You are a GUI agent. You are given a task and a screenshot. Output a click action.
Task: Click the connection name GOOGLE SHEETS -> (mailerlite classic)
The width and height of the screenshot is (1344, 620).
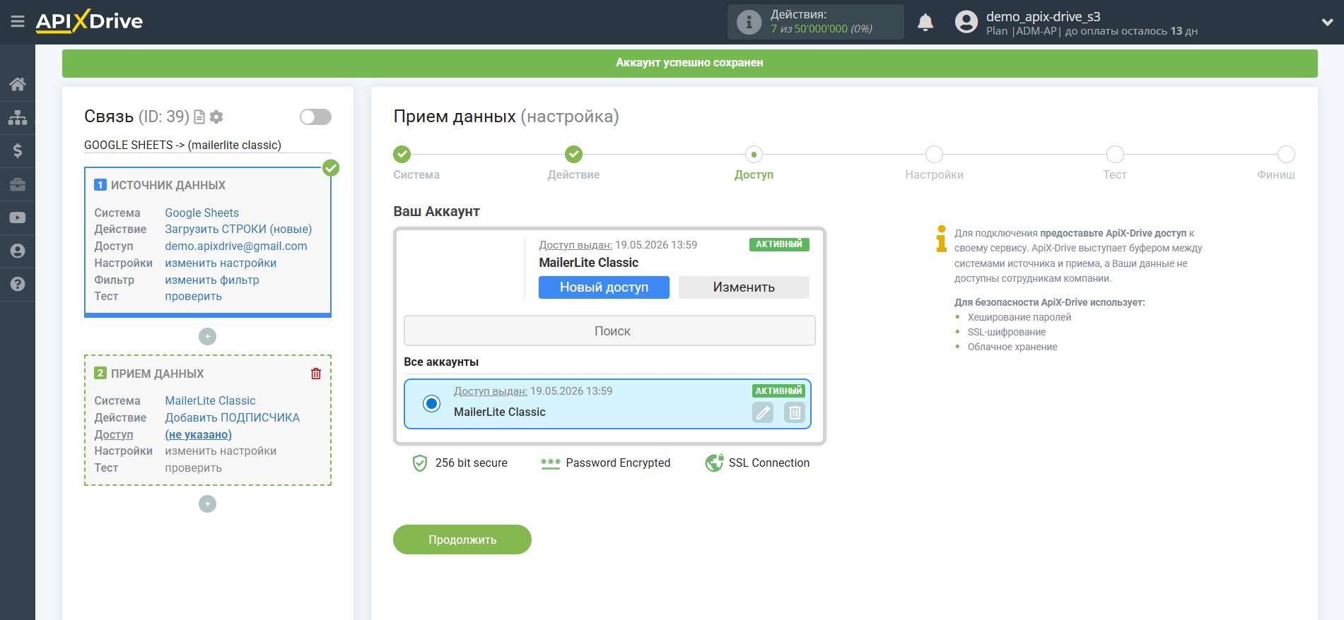tap(182, 145)
